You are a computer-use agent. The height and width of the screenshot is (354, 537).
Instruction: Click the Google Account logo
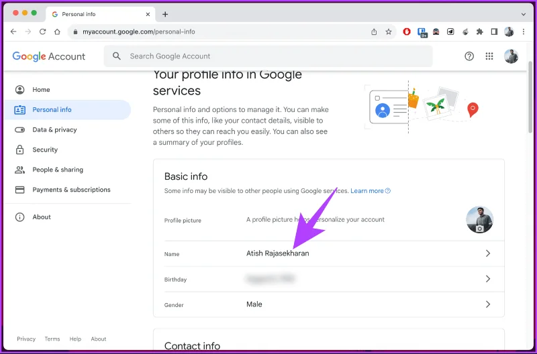point(48,56)
